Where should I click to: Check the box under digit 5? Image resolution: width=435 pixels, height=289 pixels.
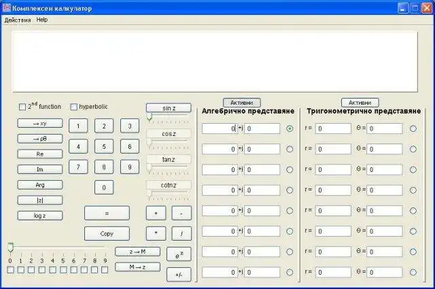click(x=63, y=270)
